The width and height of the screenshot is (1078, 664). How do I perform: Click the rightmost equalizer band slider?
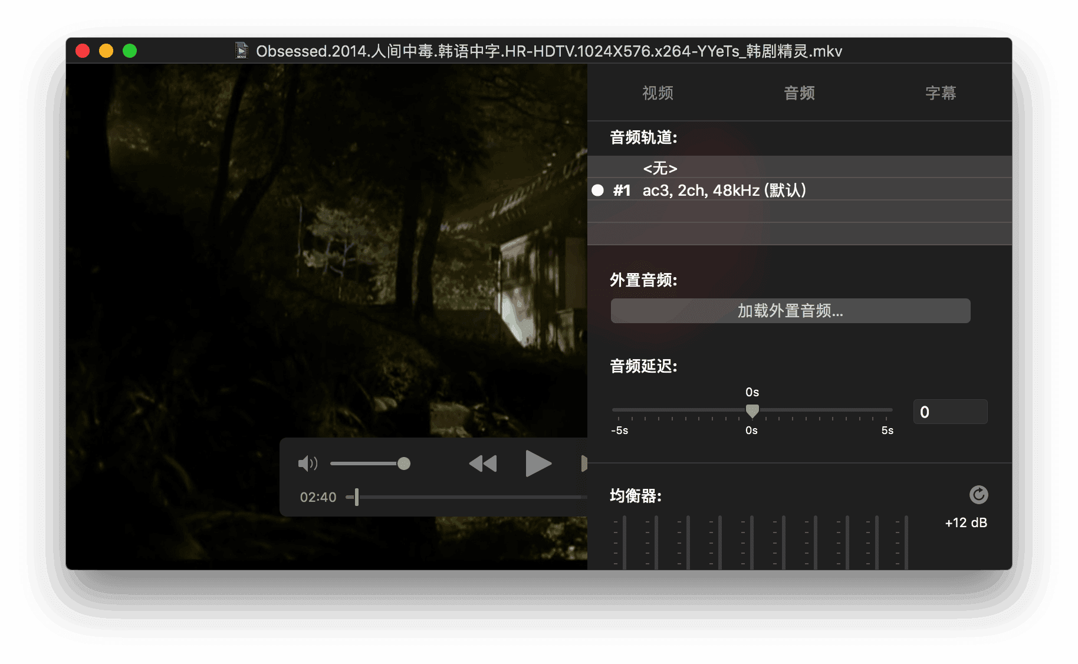906,543
